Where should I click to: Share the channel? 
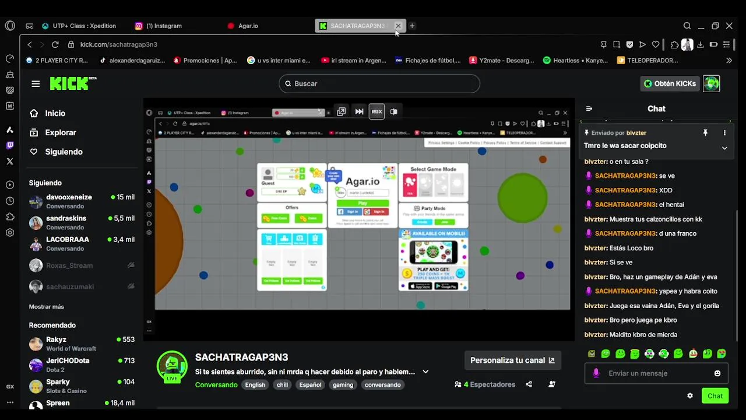529,384
